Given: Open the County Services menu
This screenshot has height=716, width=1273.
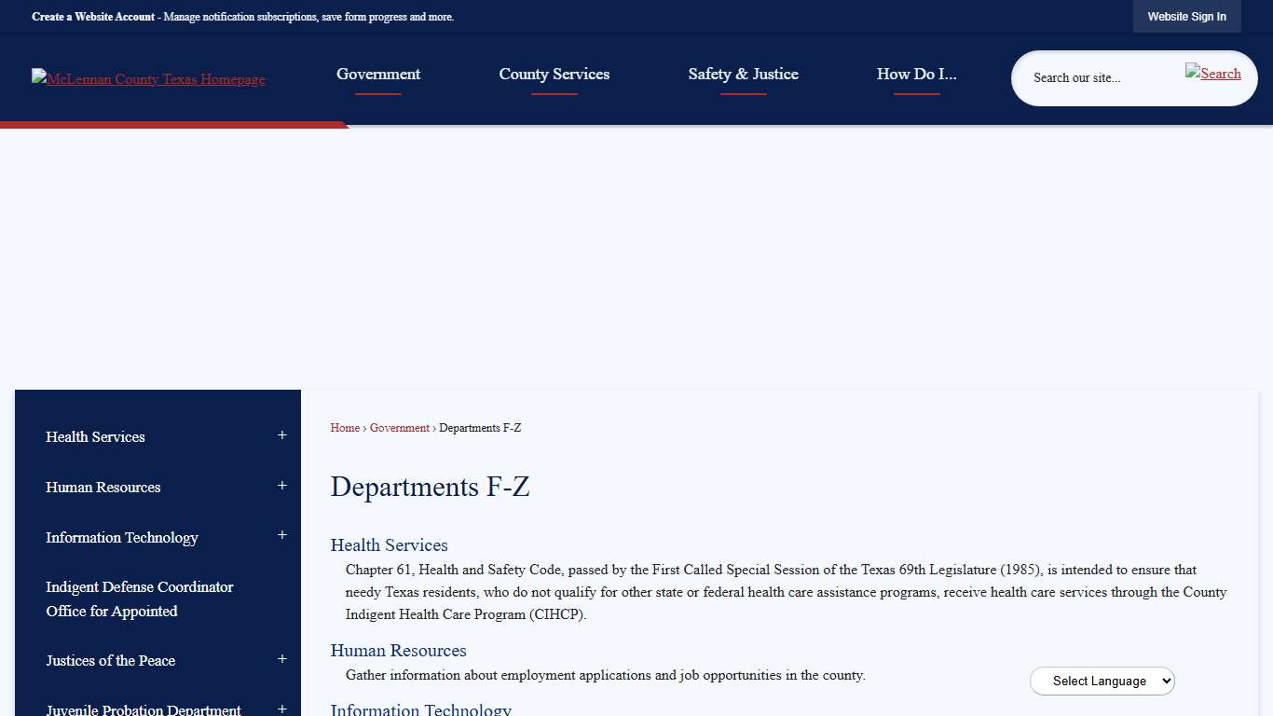Looking at the screenshot, I should 554,74.
